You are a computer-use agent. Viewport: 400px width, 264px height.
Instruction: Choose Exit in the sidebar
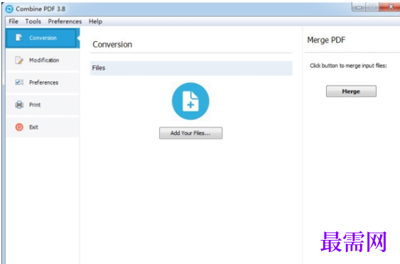43,127
